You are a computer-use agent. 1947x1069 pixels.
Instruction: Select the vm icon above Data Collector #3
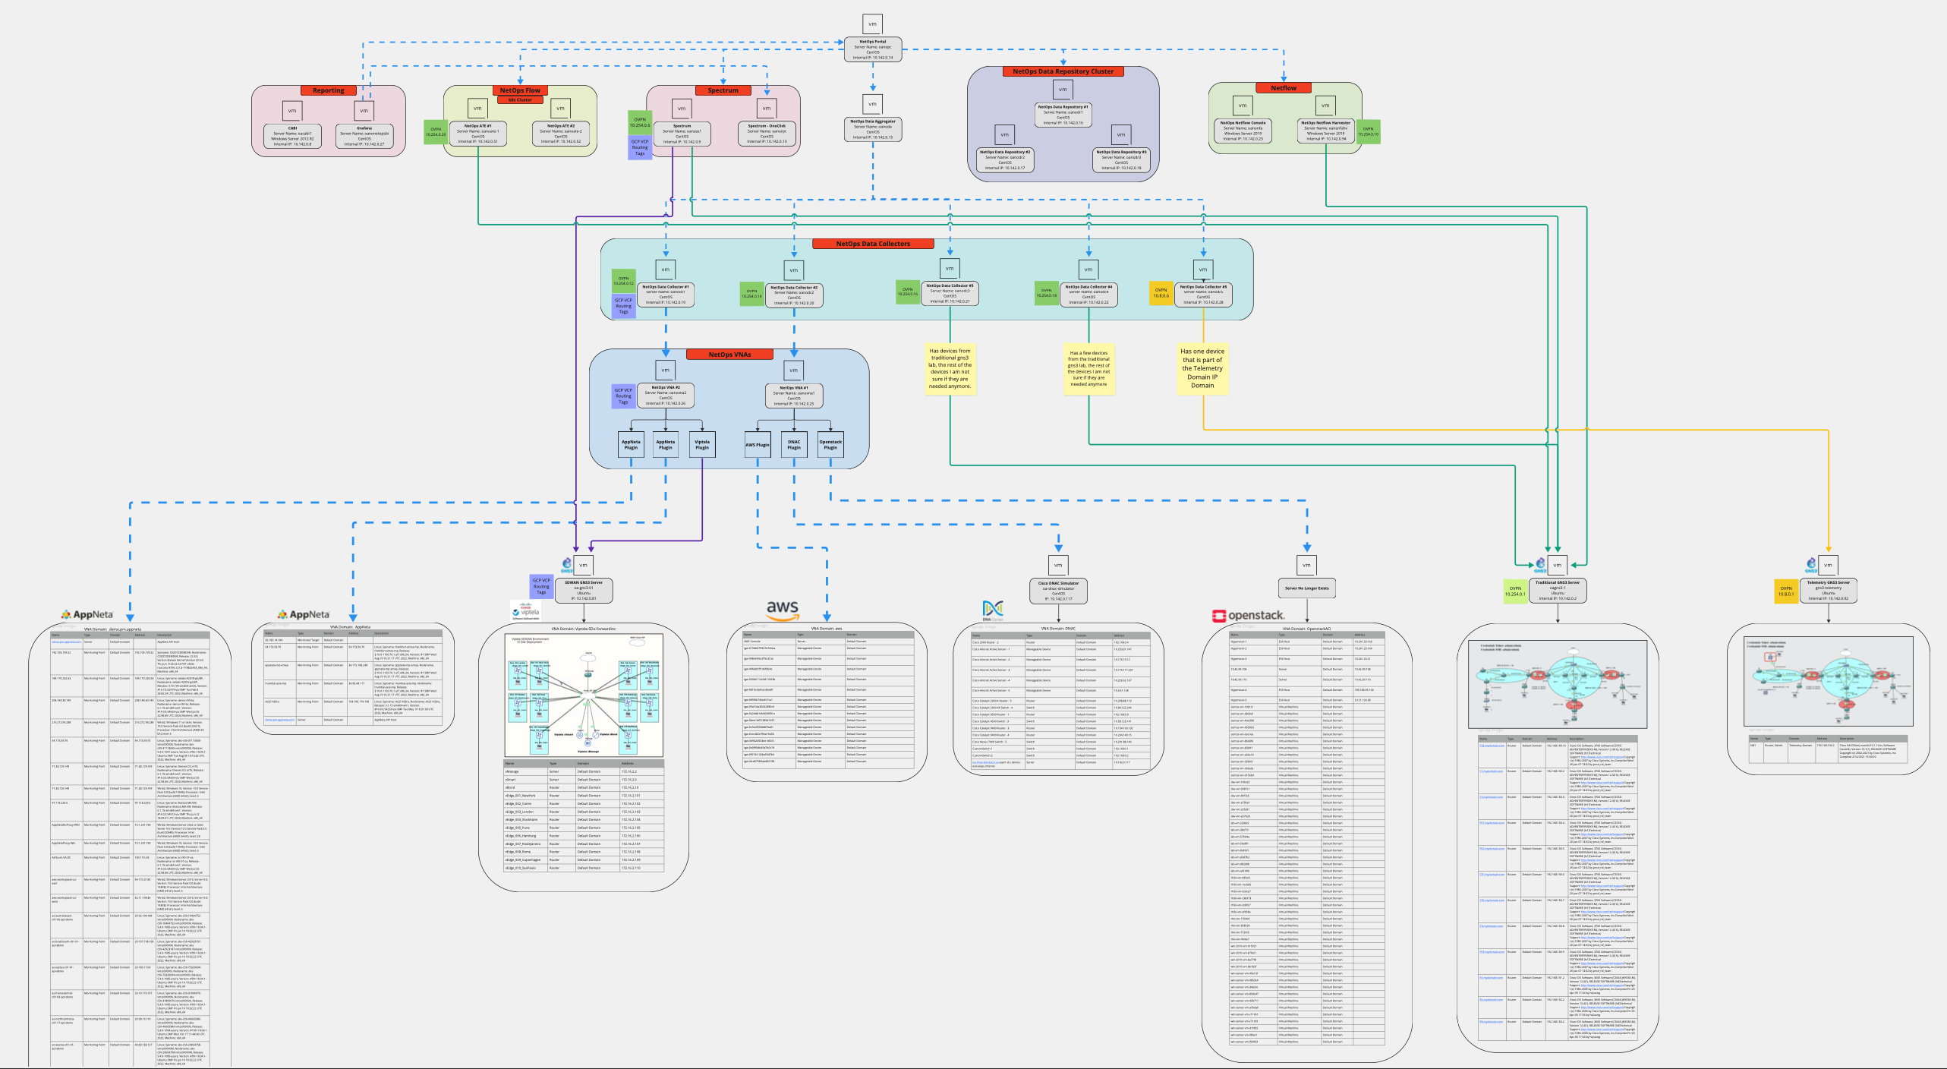click(x=950, y=268)
